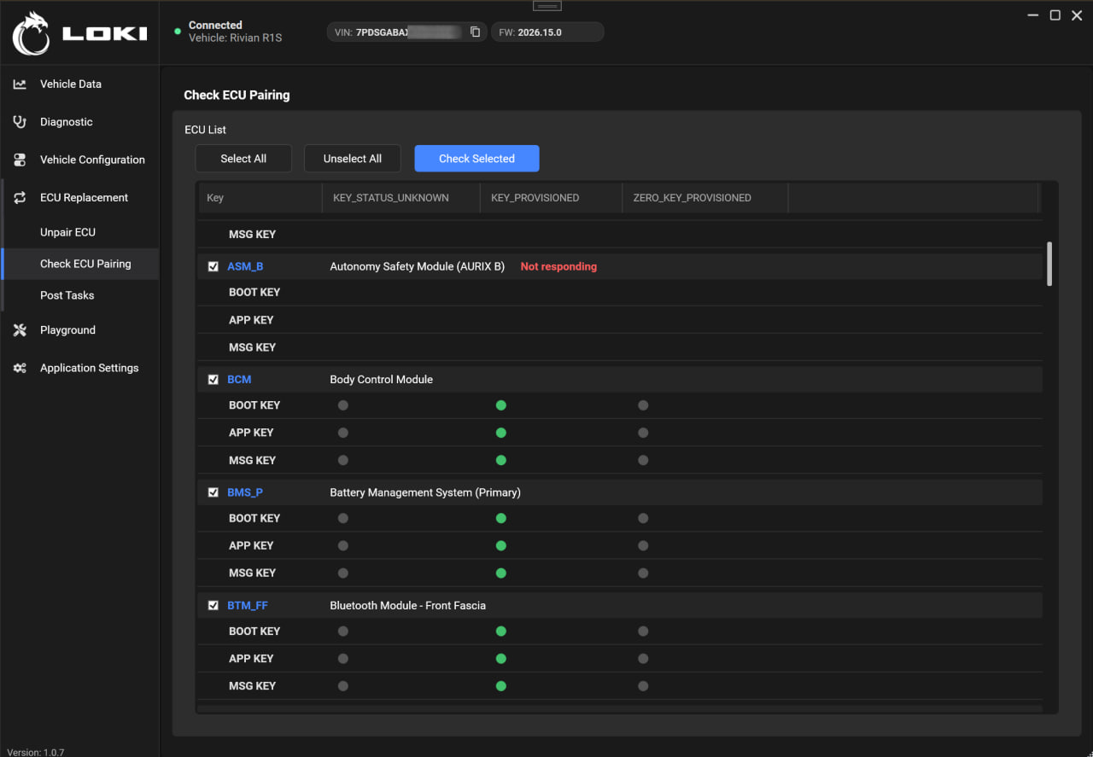
Task: Open Vehicle Configuration in sidebar
Action: pyautogui.click(x=79, y=160)
